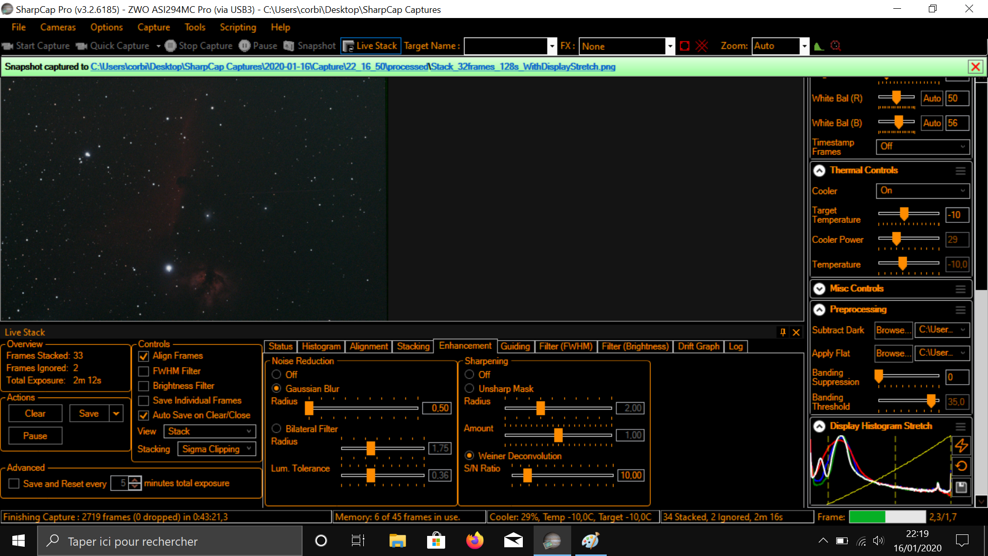Click the Pause icon in toolbar
Screen dimensions: 988x556
(x=244, y=46)
